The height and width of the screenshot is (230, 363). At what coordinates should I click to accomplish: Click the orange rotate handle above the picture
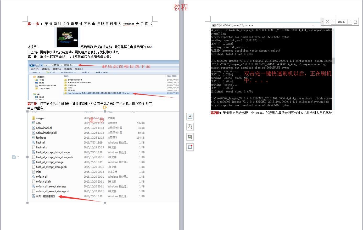point(105,107)
